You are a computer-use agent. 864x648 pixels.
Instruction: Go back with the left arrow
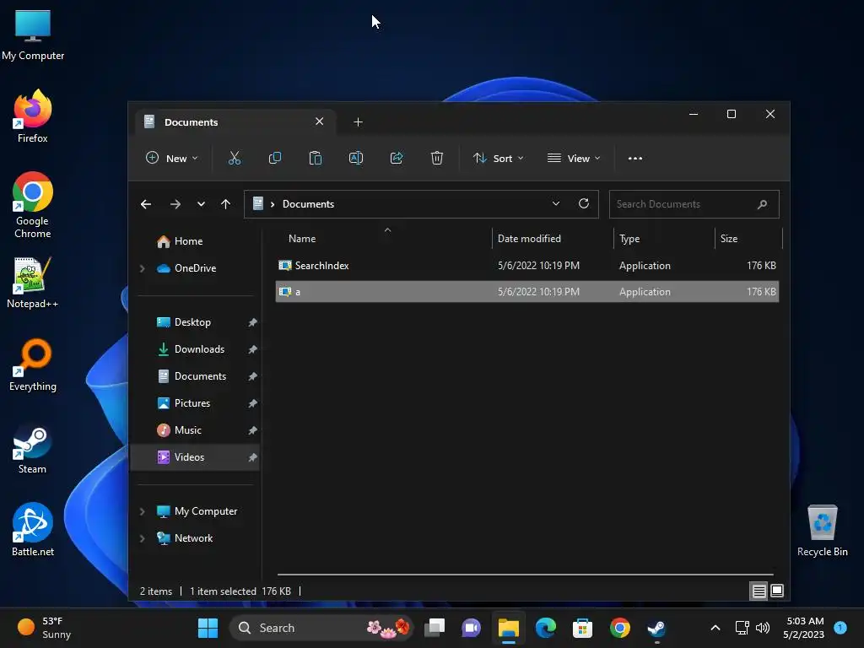click(146, 204)
